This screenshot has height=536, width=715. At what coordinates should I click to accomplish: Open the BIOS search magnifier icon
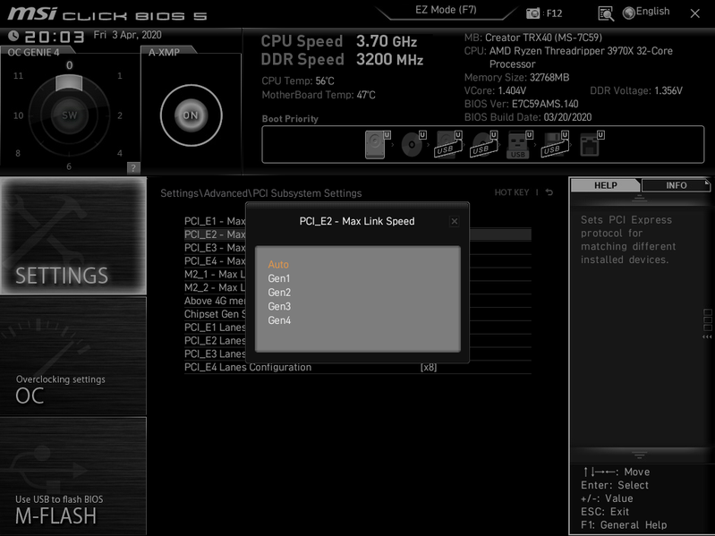tap(606, 13)
